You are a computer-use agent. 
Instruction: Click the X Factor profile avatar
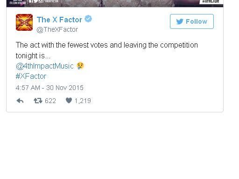click(24, 22)
